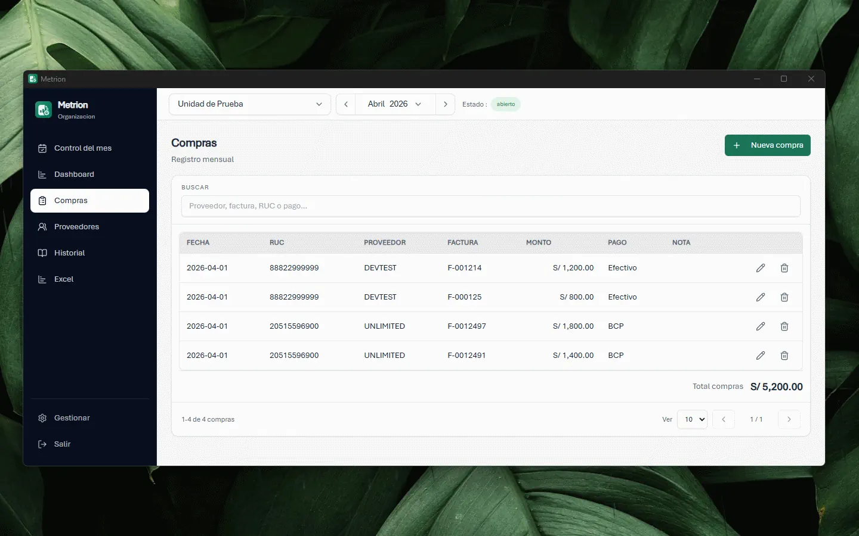Screen dimensions: 859x536
Task: Delete the F-0012497 purchase row
Action: click(x=784, y=326)
